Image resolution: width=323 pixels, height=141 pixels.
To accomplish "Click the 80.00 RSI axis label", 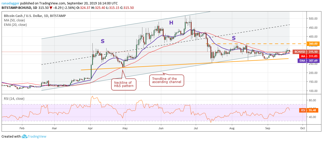I will [313, 100].
